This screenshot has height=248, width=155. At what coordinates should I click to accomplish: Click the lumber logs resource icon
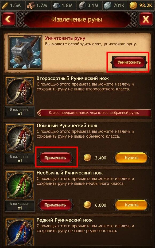coord(31,6)
